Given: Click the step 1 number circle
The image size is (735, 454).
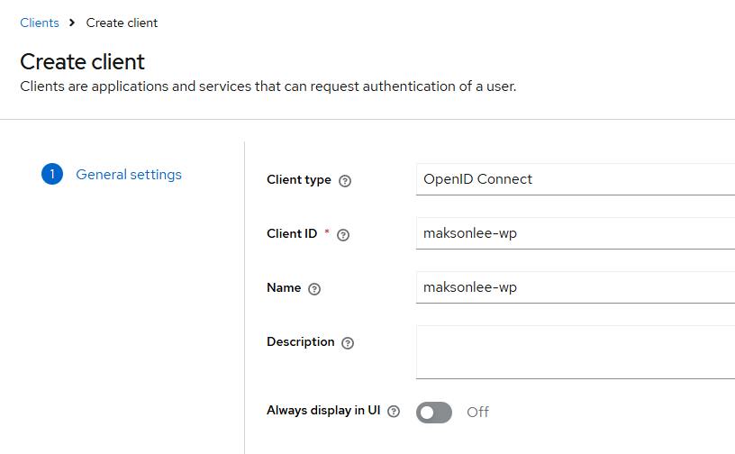Looking at the screenshot, I should point(52,175).
